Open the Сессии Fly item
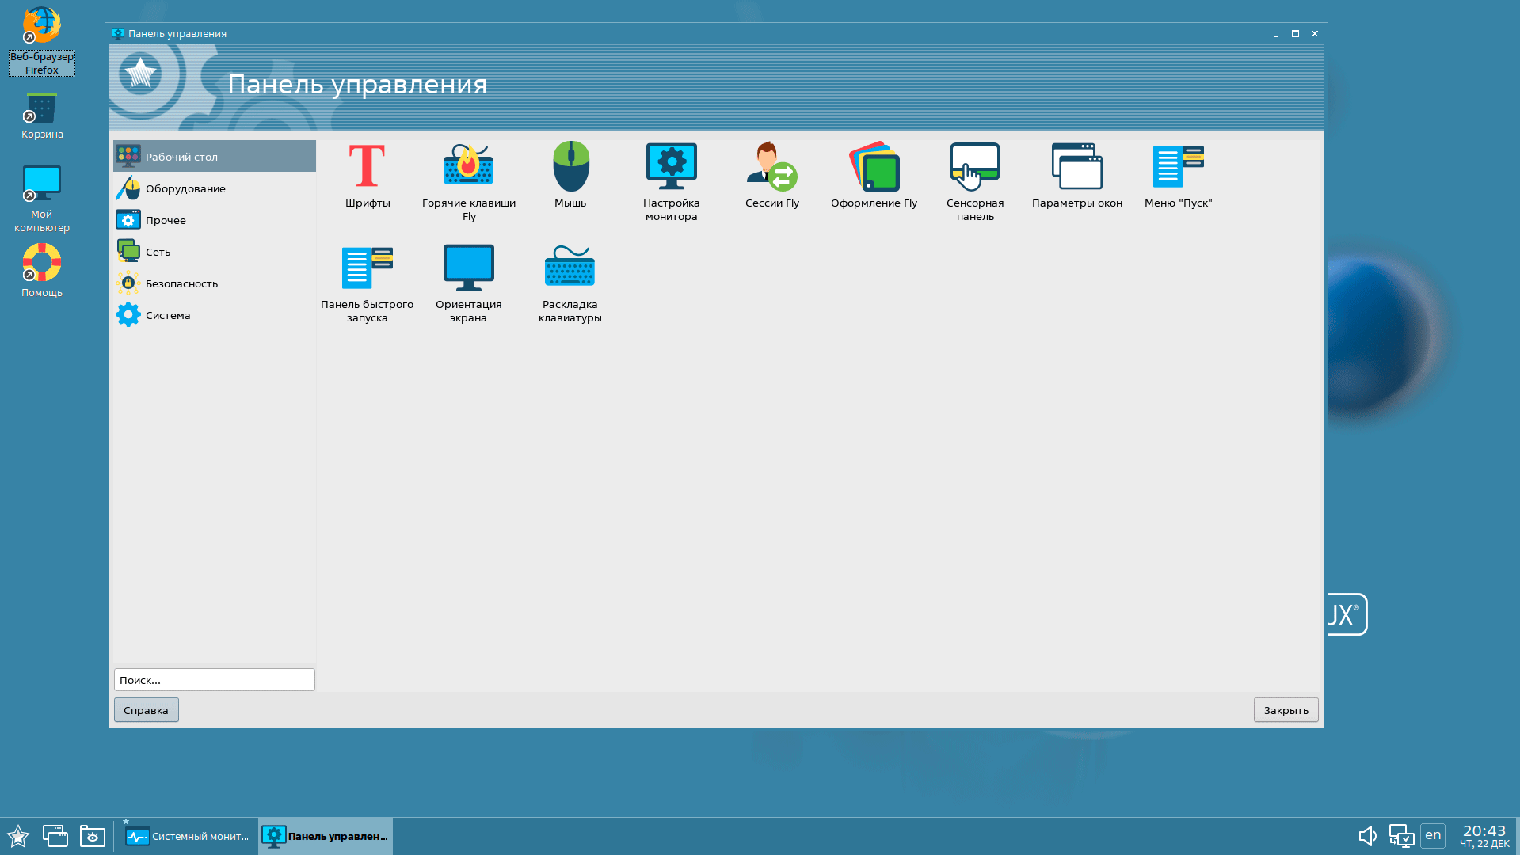 pyautogui.click(x=772, y=176)
